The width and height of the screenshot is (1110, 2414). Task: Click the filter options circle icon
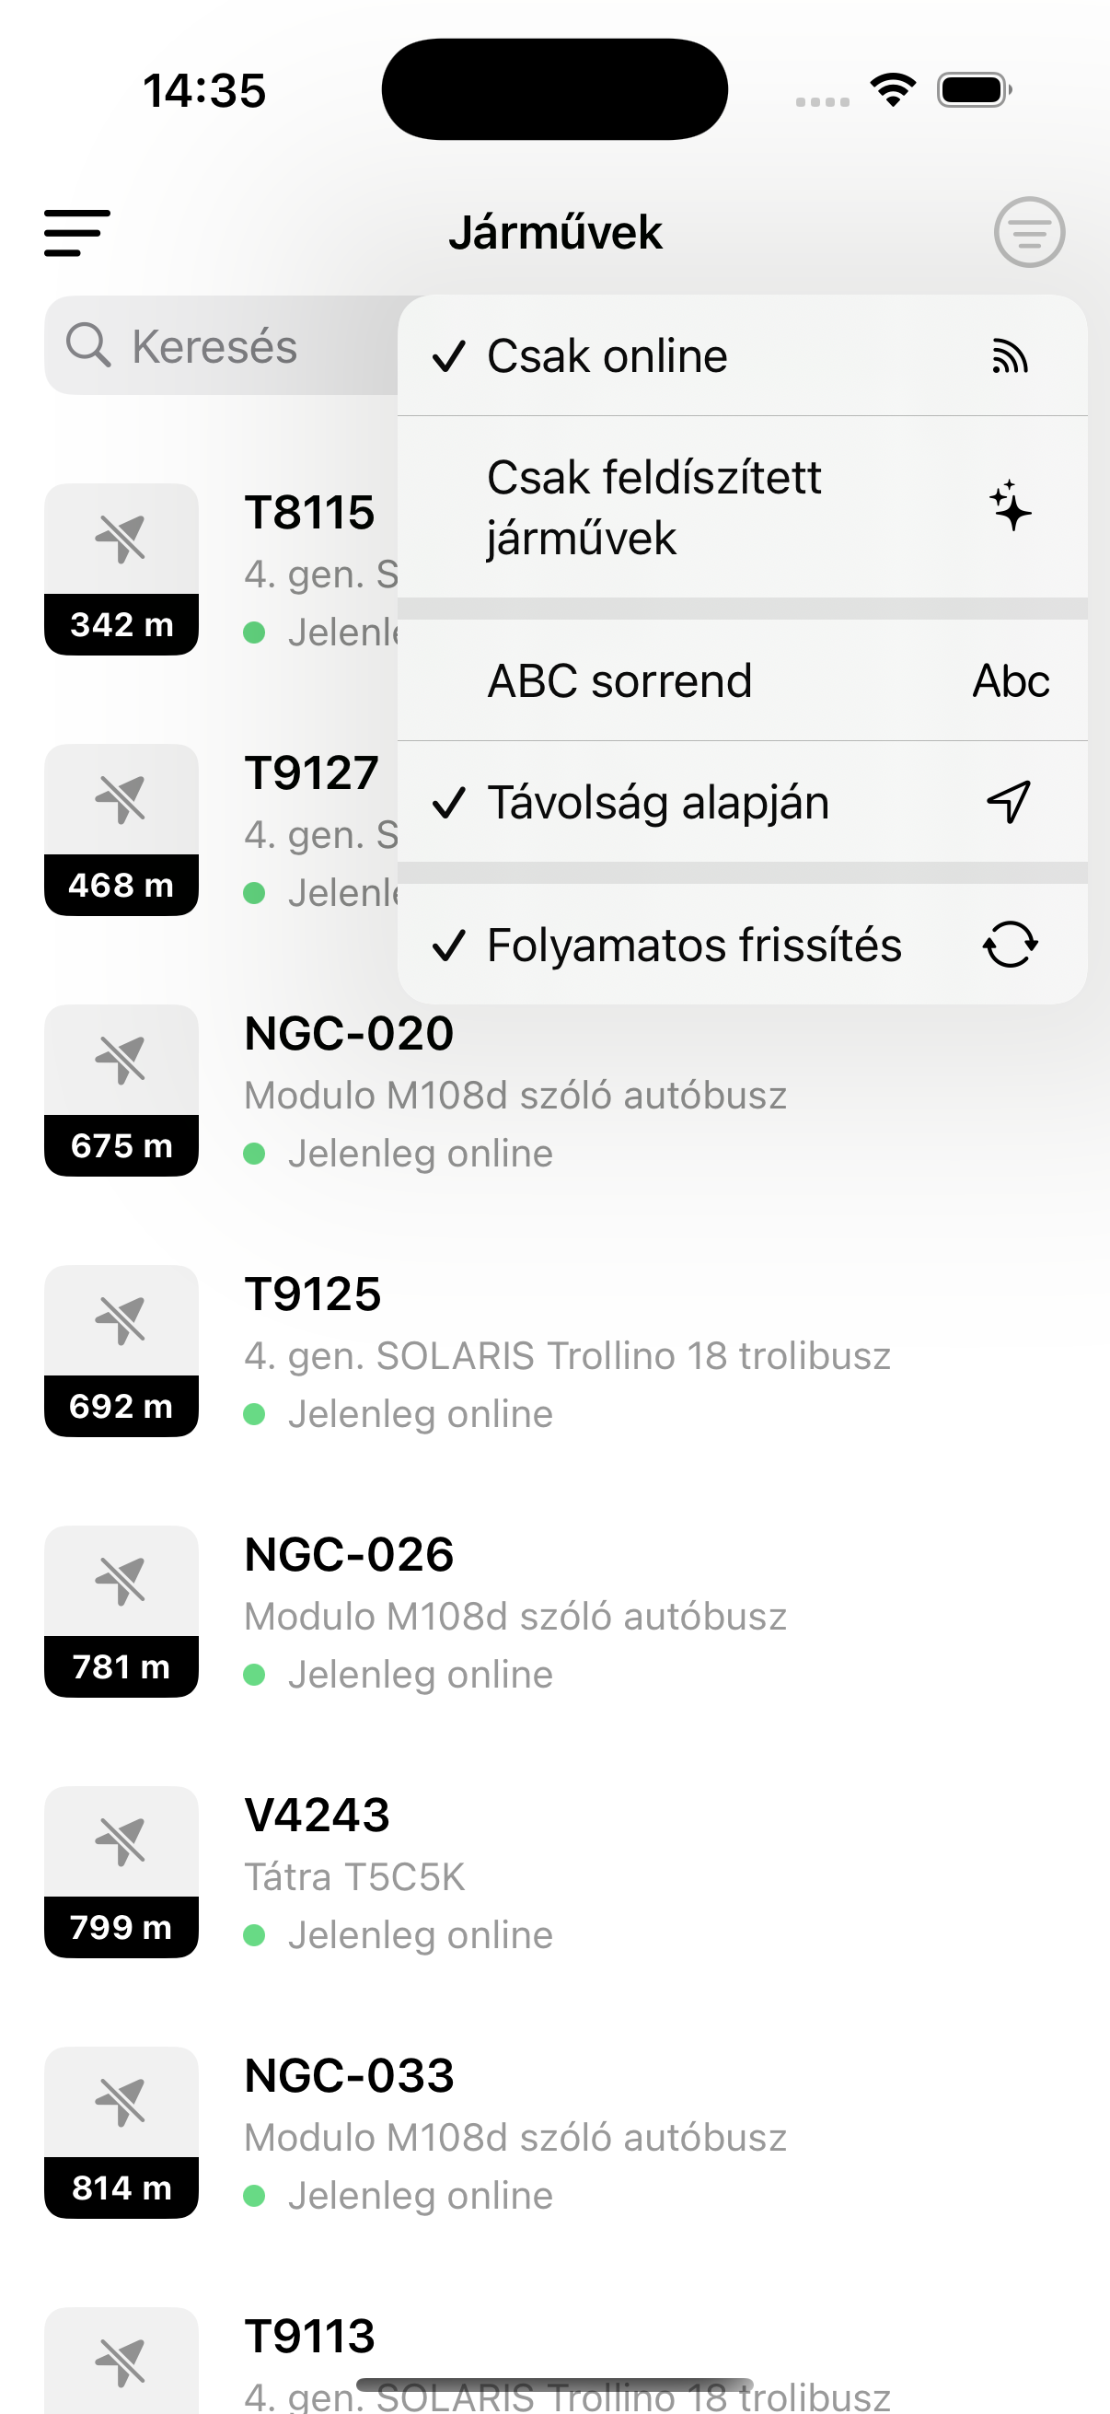point(1028,232)
